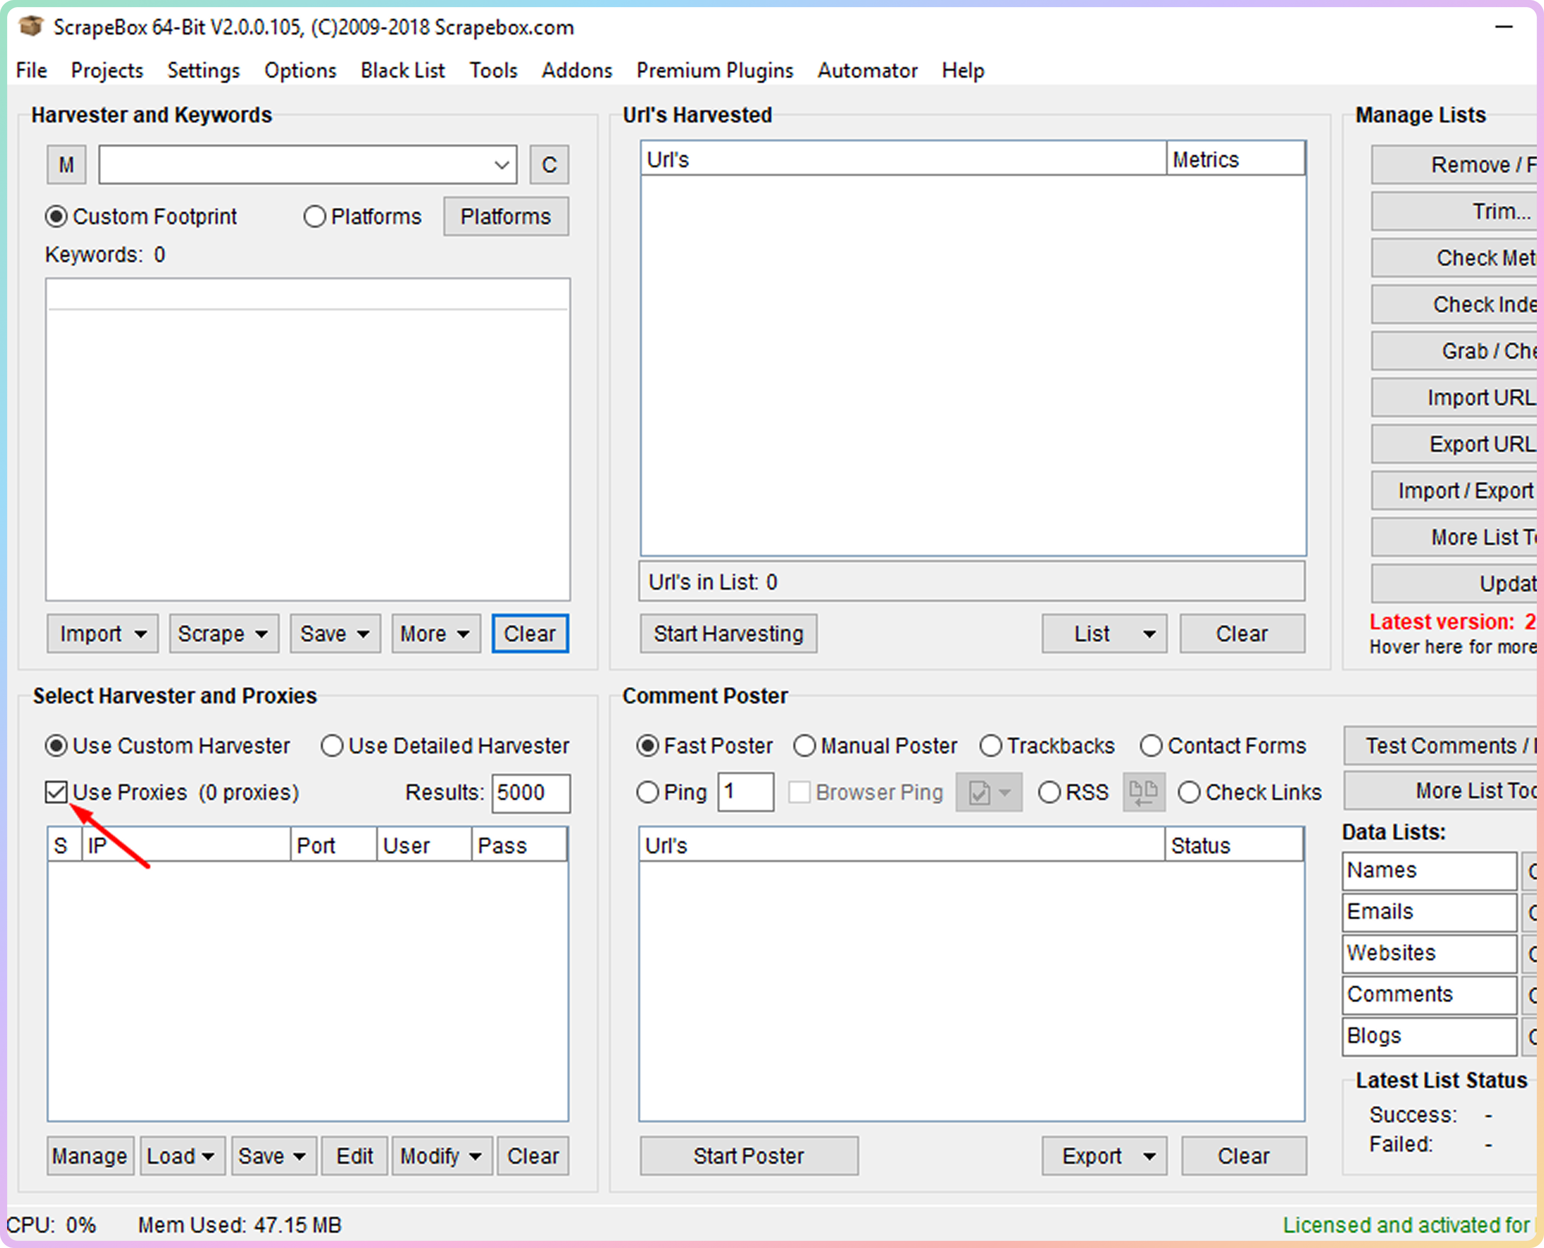Click the Start Harvesting button
Image resolution: width=1544 pixels, height=1248 pixels.
[728, 633]
